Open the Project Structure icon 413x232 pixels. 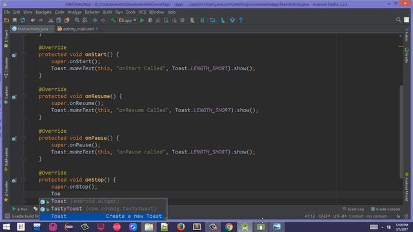(212, 20)
